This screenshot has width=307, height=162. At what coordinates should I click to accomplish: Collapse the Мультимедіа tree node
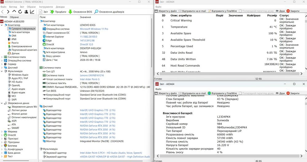point(2,71)
